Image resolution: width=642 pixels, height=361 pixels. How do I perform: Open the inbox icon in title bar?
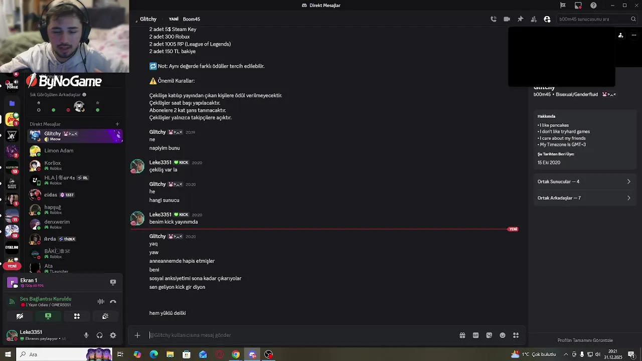pyautogui.click(x=578, y=5)
